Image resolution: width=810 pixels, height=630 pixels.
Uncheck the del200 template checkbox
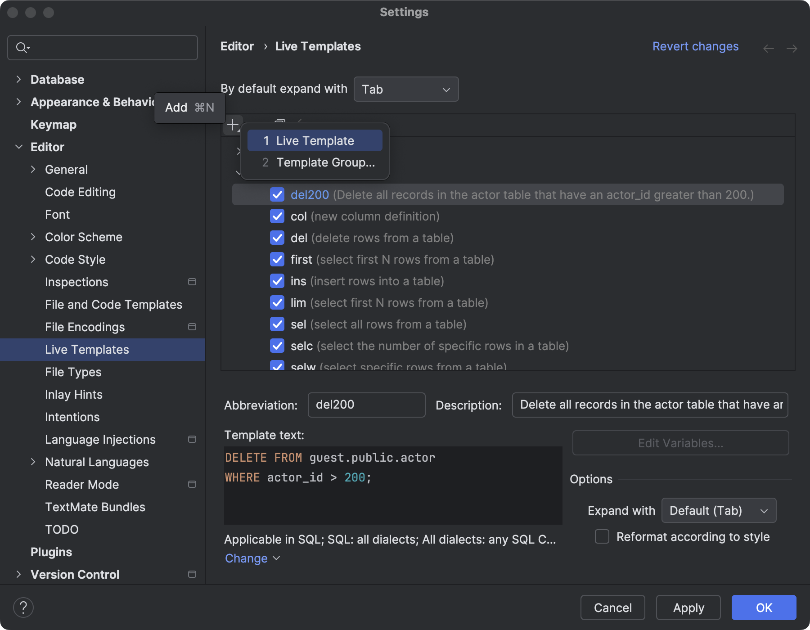point(277,195)
